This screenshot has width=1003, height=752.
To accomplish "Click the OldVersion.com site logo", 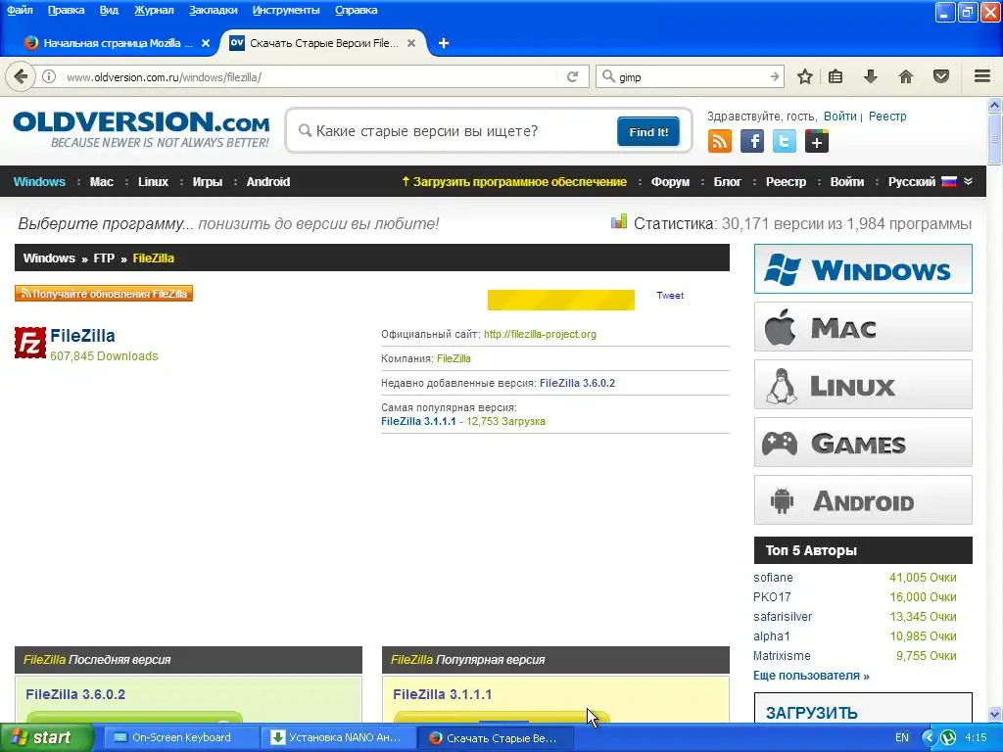I will click(141, 129).
